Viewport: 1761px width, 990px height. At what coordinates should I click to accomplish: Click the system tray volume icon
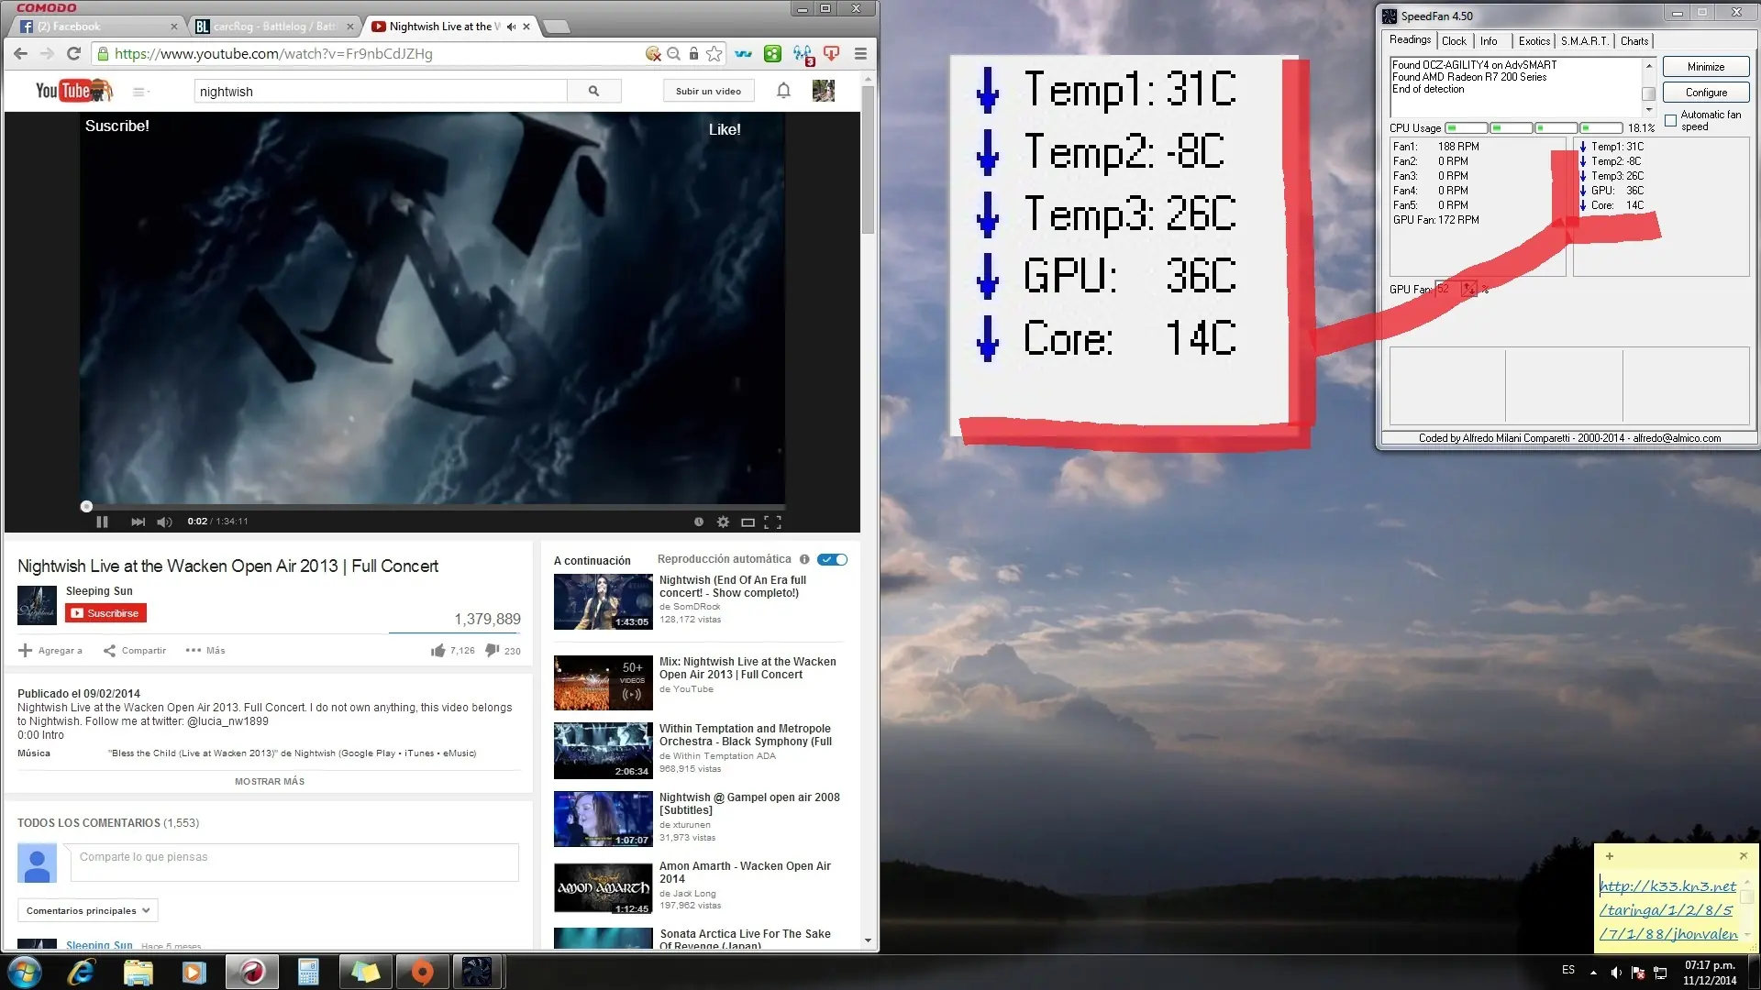[x=1615, y=973]
